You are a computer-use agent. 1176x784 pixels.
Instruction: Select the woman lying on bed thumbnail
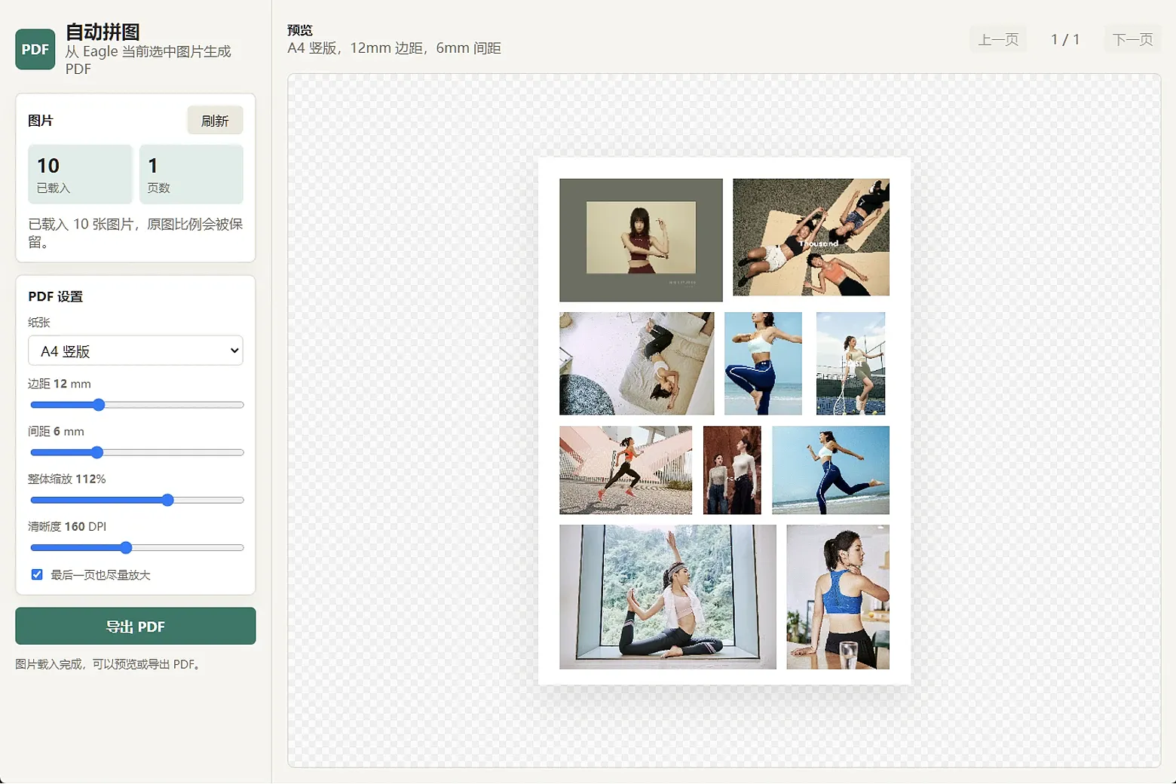coord(636,363)
